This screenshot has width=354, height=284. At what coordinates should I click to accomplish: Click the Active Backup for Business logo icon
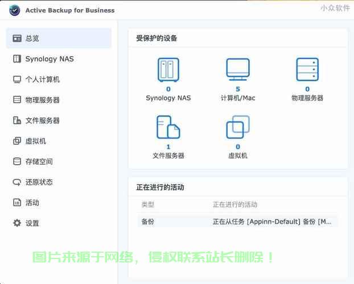click(15, 10)
